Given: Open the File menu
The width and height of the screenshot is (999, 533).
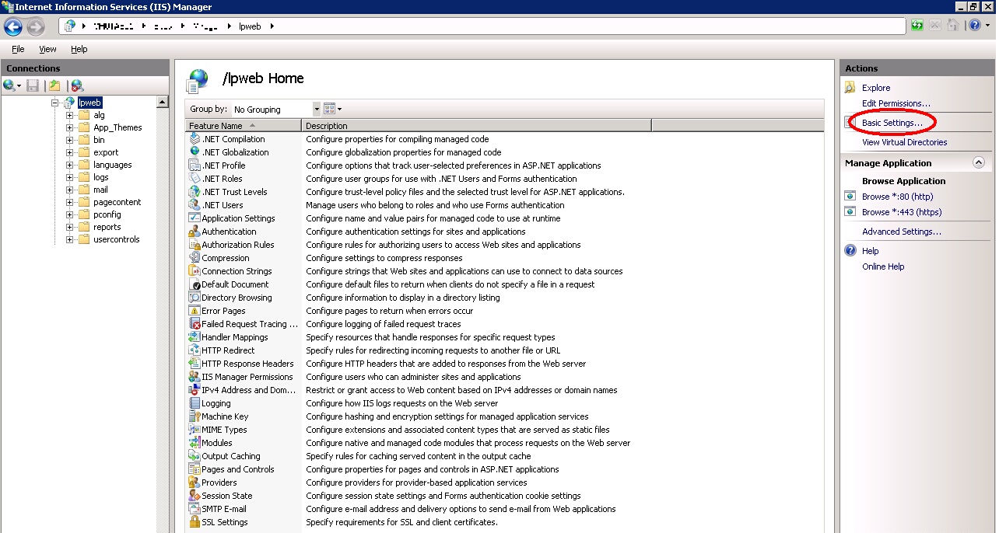Looking at the screenshot, I should tap(18, 49).
